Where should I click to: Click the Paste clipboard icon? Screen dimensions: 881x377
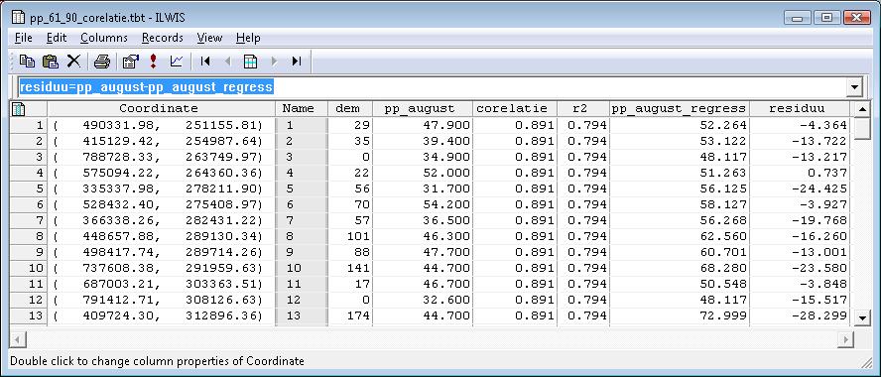(51, 62)
